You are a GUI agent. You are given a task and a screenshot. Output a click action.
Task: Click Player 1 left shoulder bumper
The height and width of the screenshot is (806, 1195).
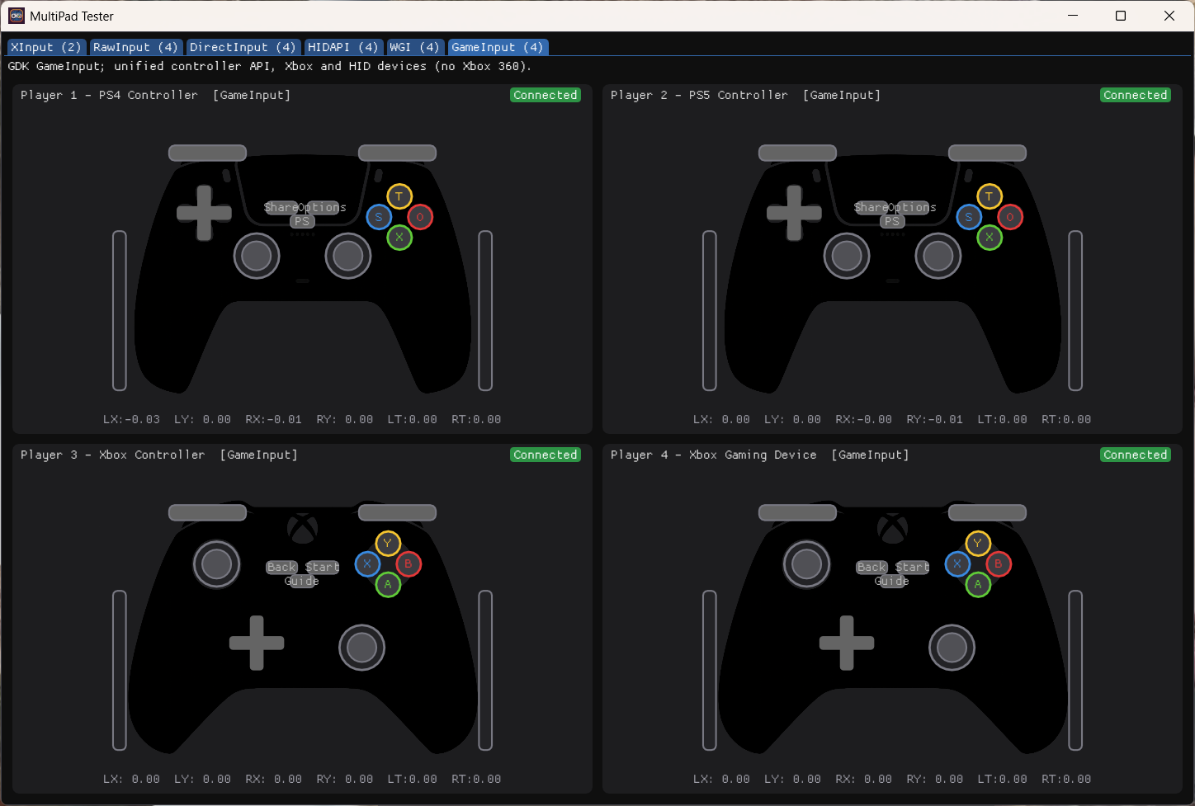click(x=207, y=153)
